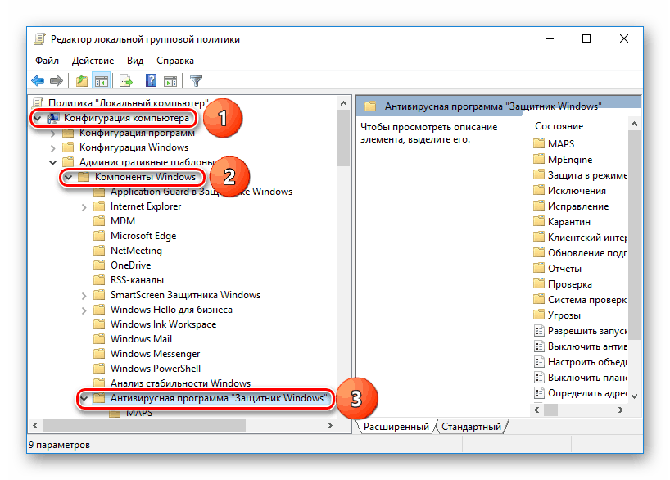
Task: Collapse the Конфигурация компьютера node
Action: (x=38, y=118)
